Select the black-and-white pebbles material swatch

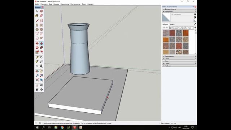click(179, 52)
